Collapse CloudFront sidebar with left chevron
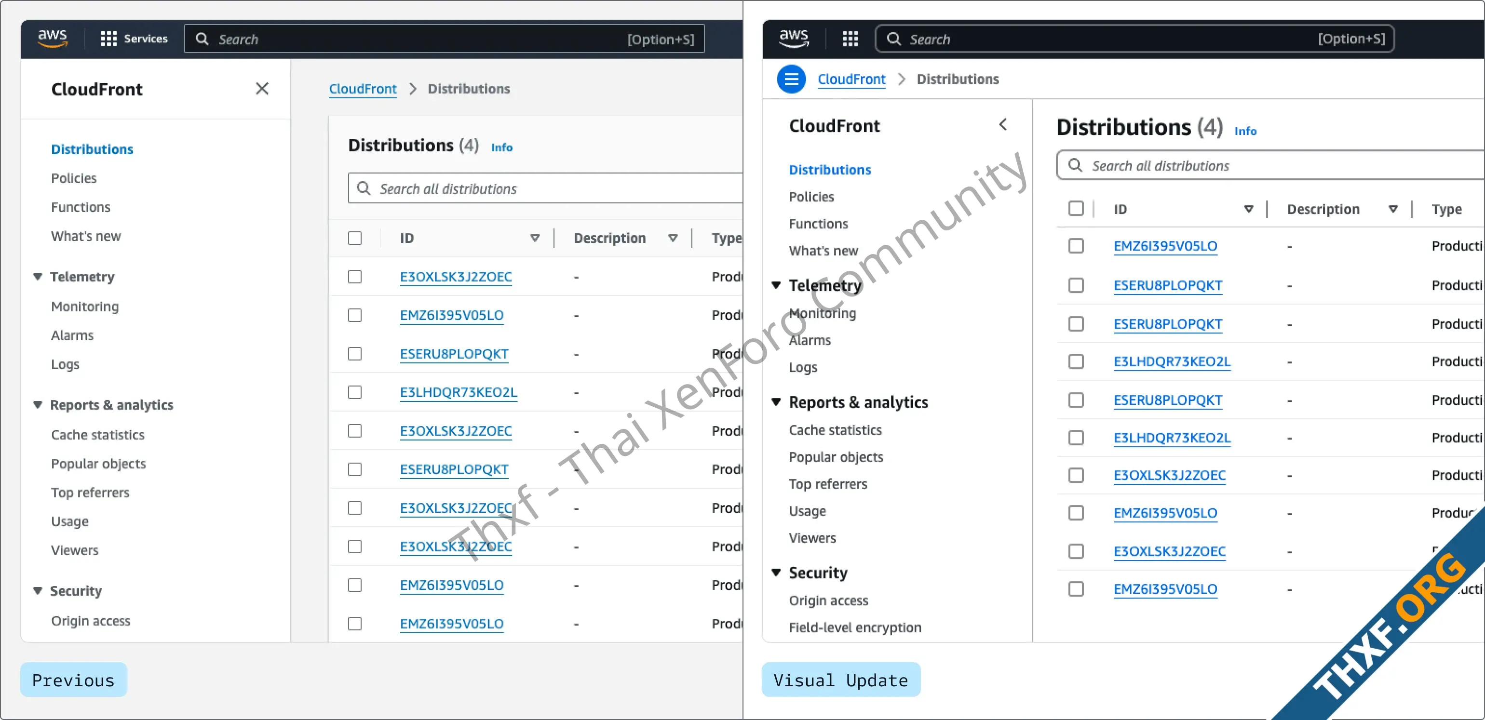This screenshot has width=1485, height=720. tap(1003, 124)
